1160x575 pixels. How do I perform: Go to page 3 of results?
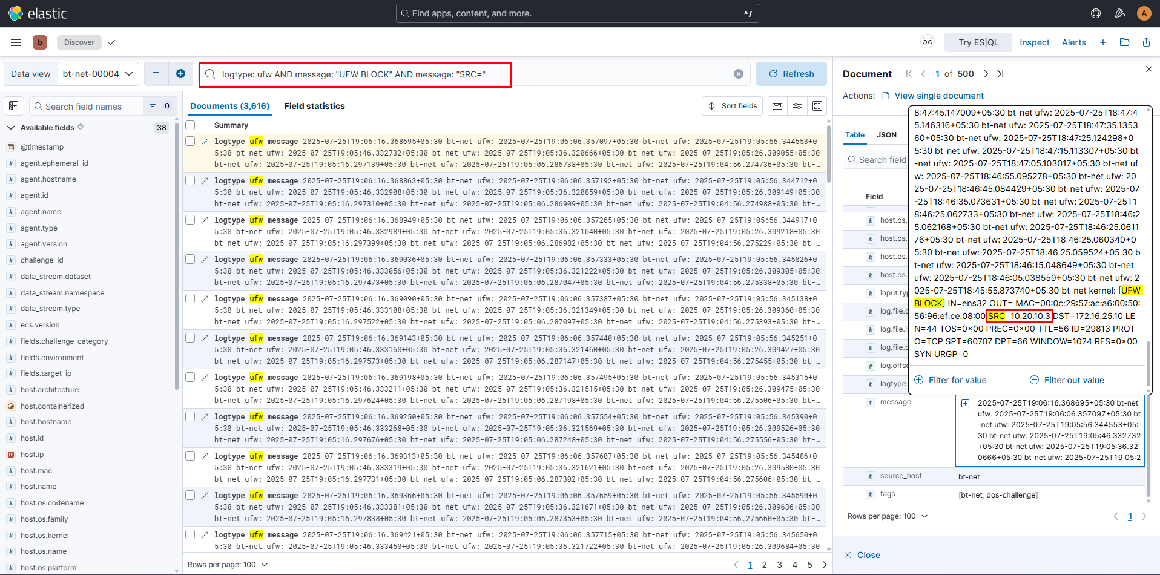(x=780, y=565)
